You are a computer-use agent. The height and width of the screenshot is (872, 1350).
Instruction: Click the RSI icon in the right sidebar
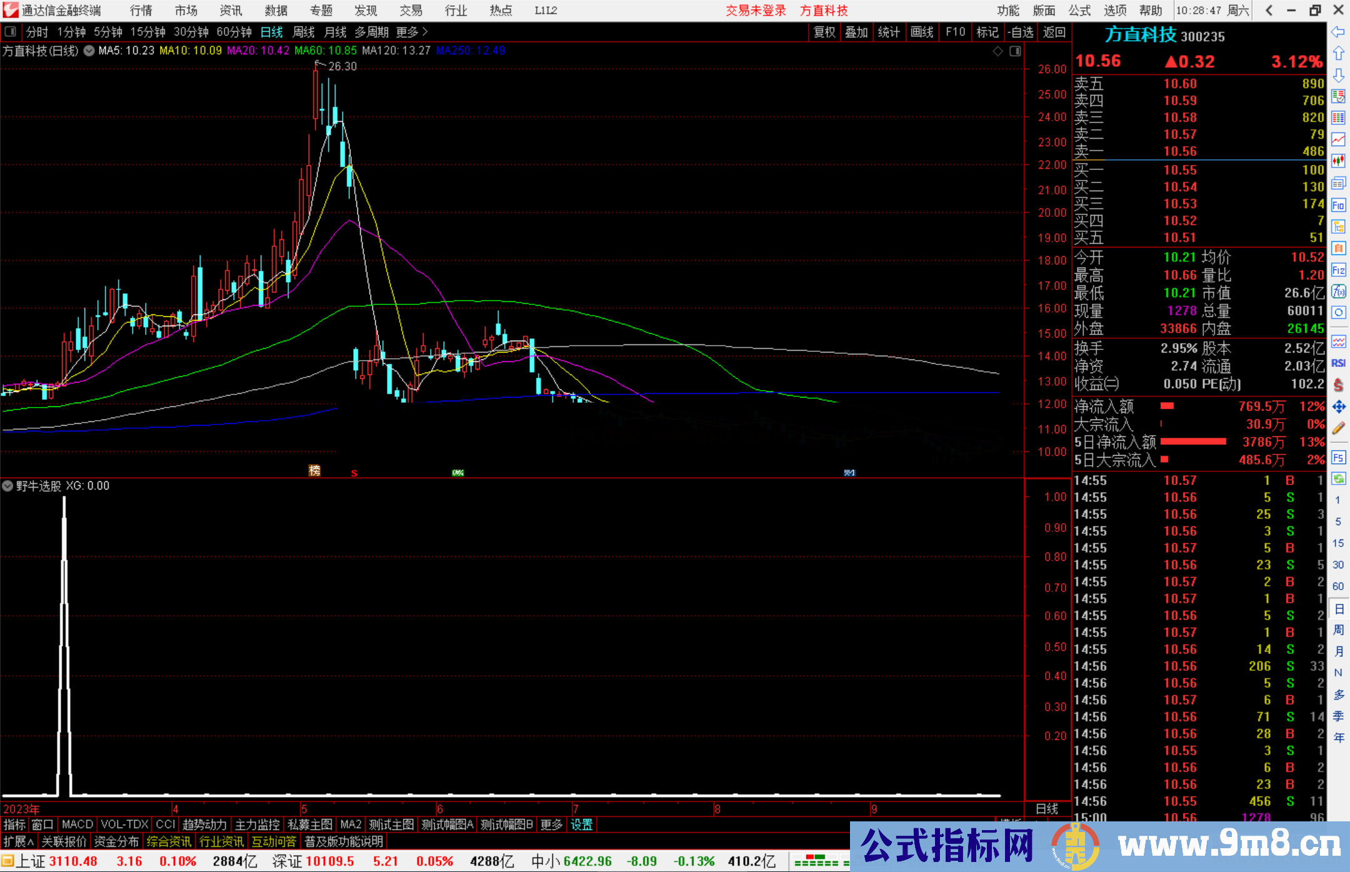tap(1338, 363)
